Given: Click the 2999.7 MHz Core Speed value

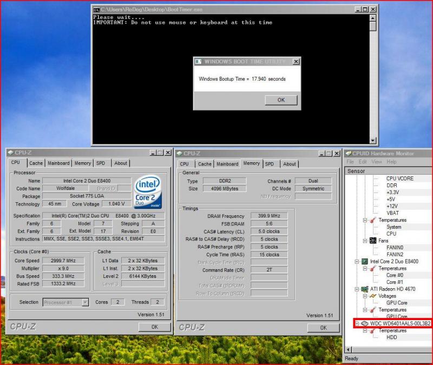Looking at the screenshot, I should coord(63,261).
